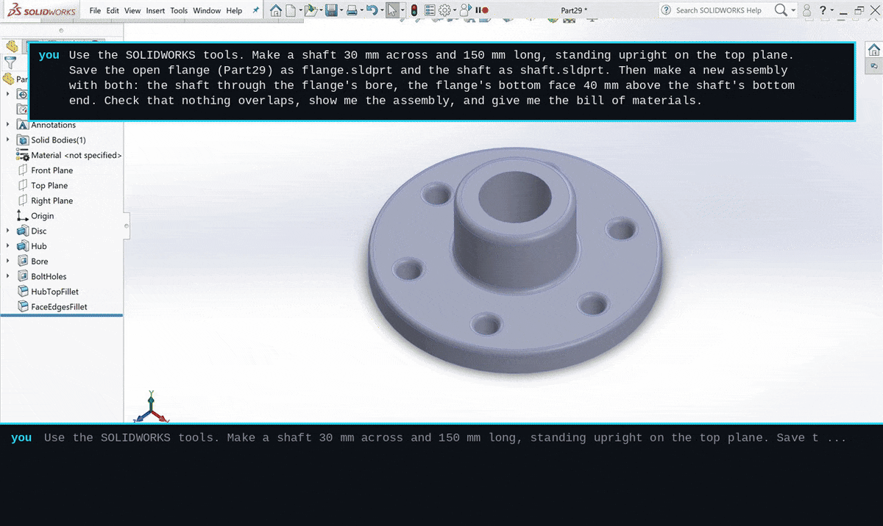883x526 pixels.
Task: Expand the Hub feature
Action: [x=8, y=246]
